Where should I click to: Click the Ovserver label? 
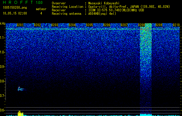point(59,3)
